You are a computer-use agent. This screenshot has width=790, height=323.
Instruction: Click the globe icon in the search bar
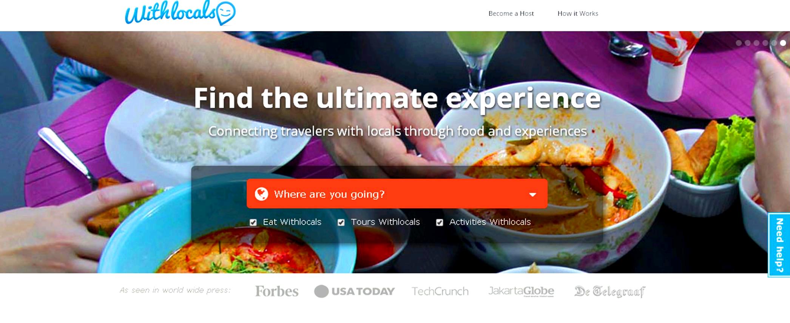(x=261, y=194)
